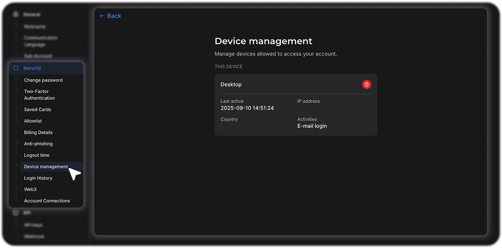Click the Desktop device name
The height and width of the screenshot is (248, 502).
point(231,85)
